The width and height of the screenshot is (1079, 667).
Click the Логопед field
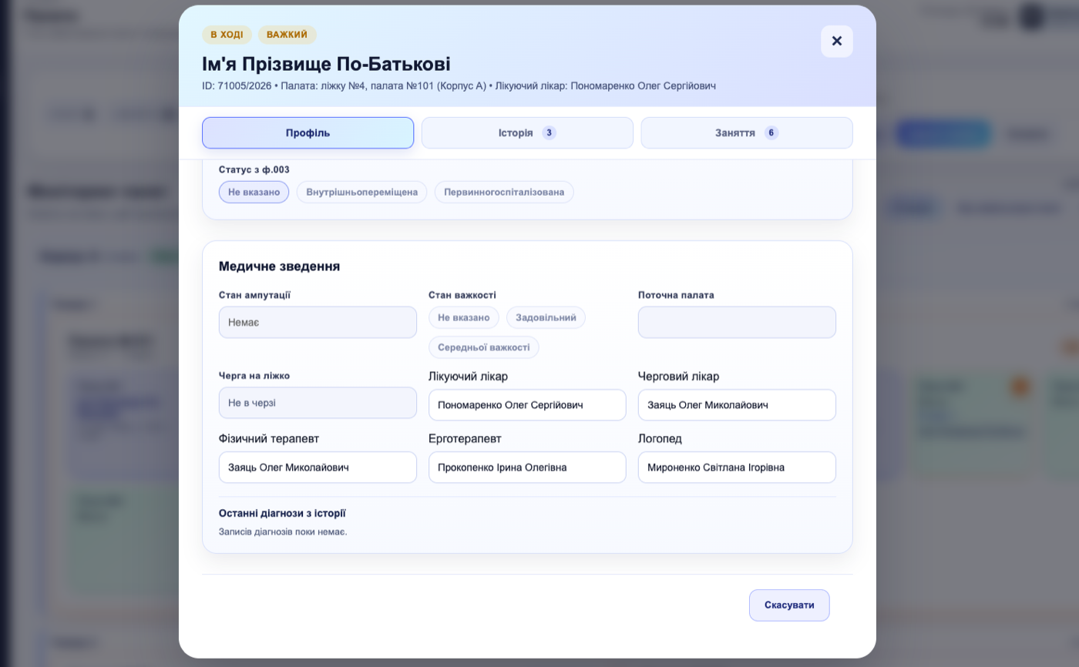tap(737, 468)
